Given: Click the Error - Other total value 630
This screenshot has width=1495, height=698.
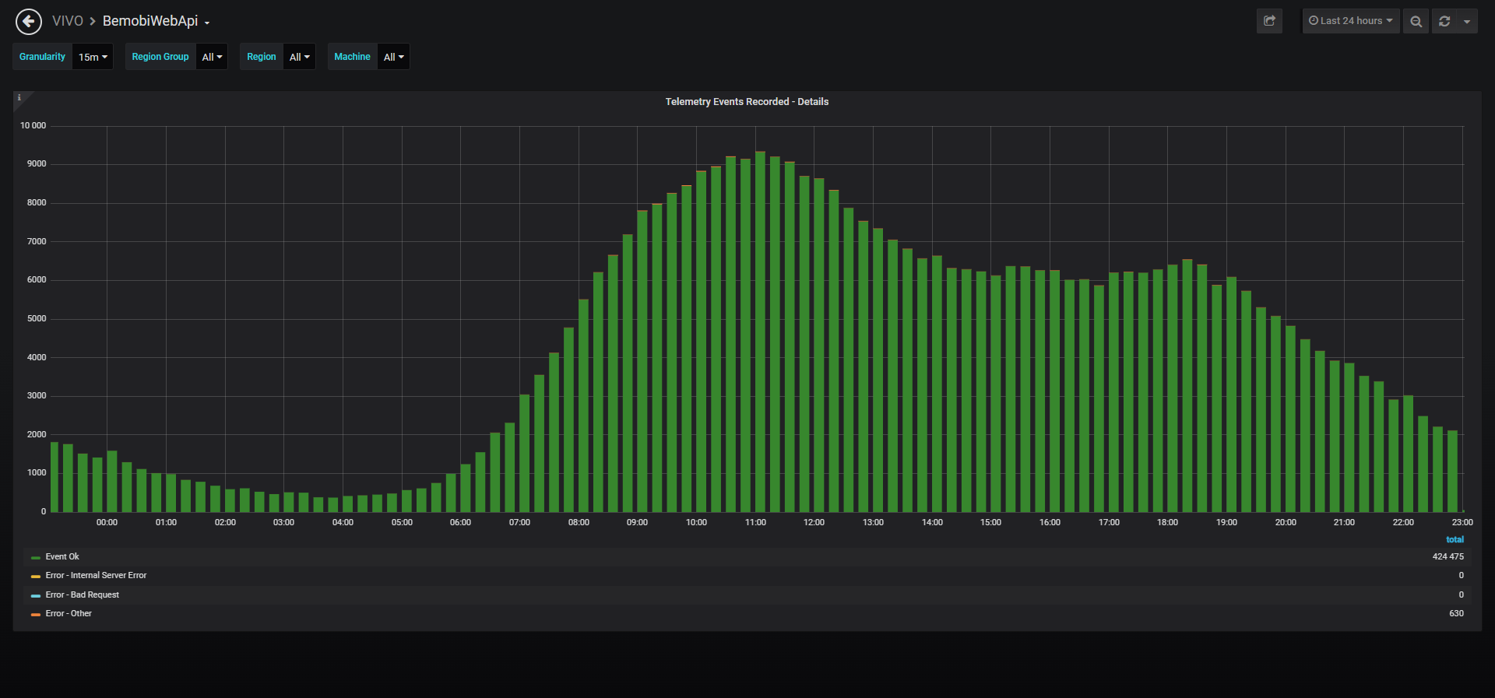Looking at the screenshot, I should [1456, 614].
